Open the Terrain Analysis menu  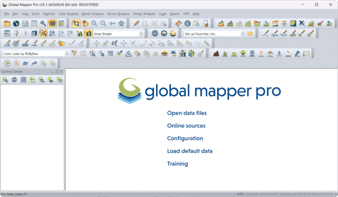(118, 14)
